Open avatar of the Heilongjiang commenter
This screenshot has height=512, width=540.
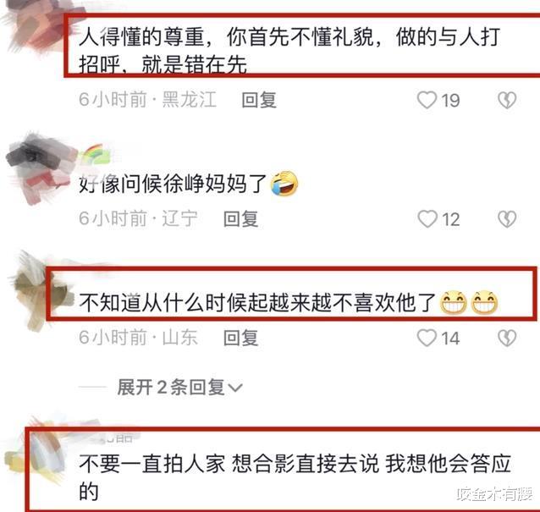coord(36,26)
